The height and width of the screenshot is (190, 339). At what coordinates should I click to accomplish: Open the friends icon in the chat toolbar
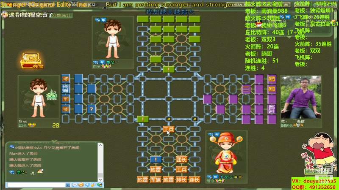coord(100,185)
